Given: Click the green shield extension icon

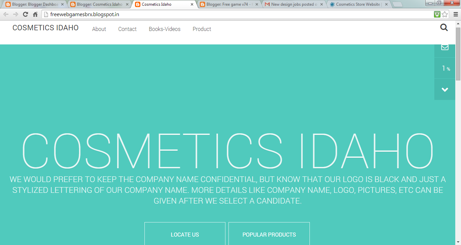Looking at the screenshot, I should point(437,15).
